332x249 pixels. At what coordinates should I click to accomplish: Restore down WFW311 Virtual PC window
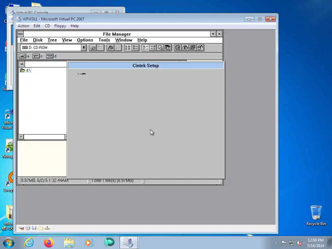tap(260, 19)
